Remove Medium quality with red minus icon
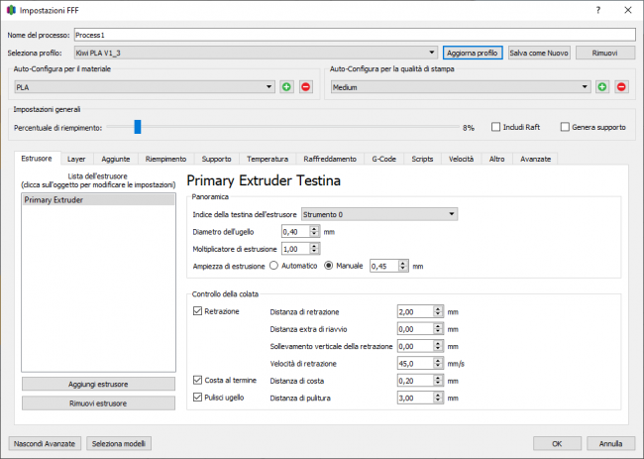Image resolution: width=644 pixels, height=459 pixels. point(621,87)
